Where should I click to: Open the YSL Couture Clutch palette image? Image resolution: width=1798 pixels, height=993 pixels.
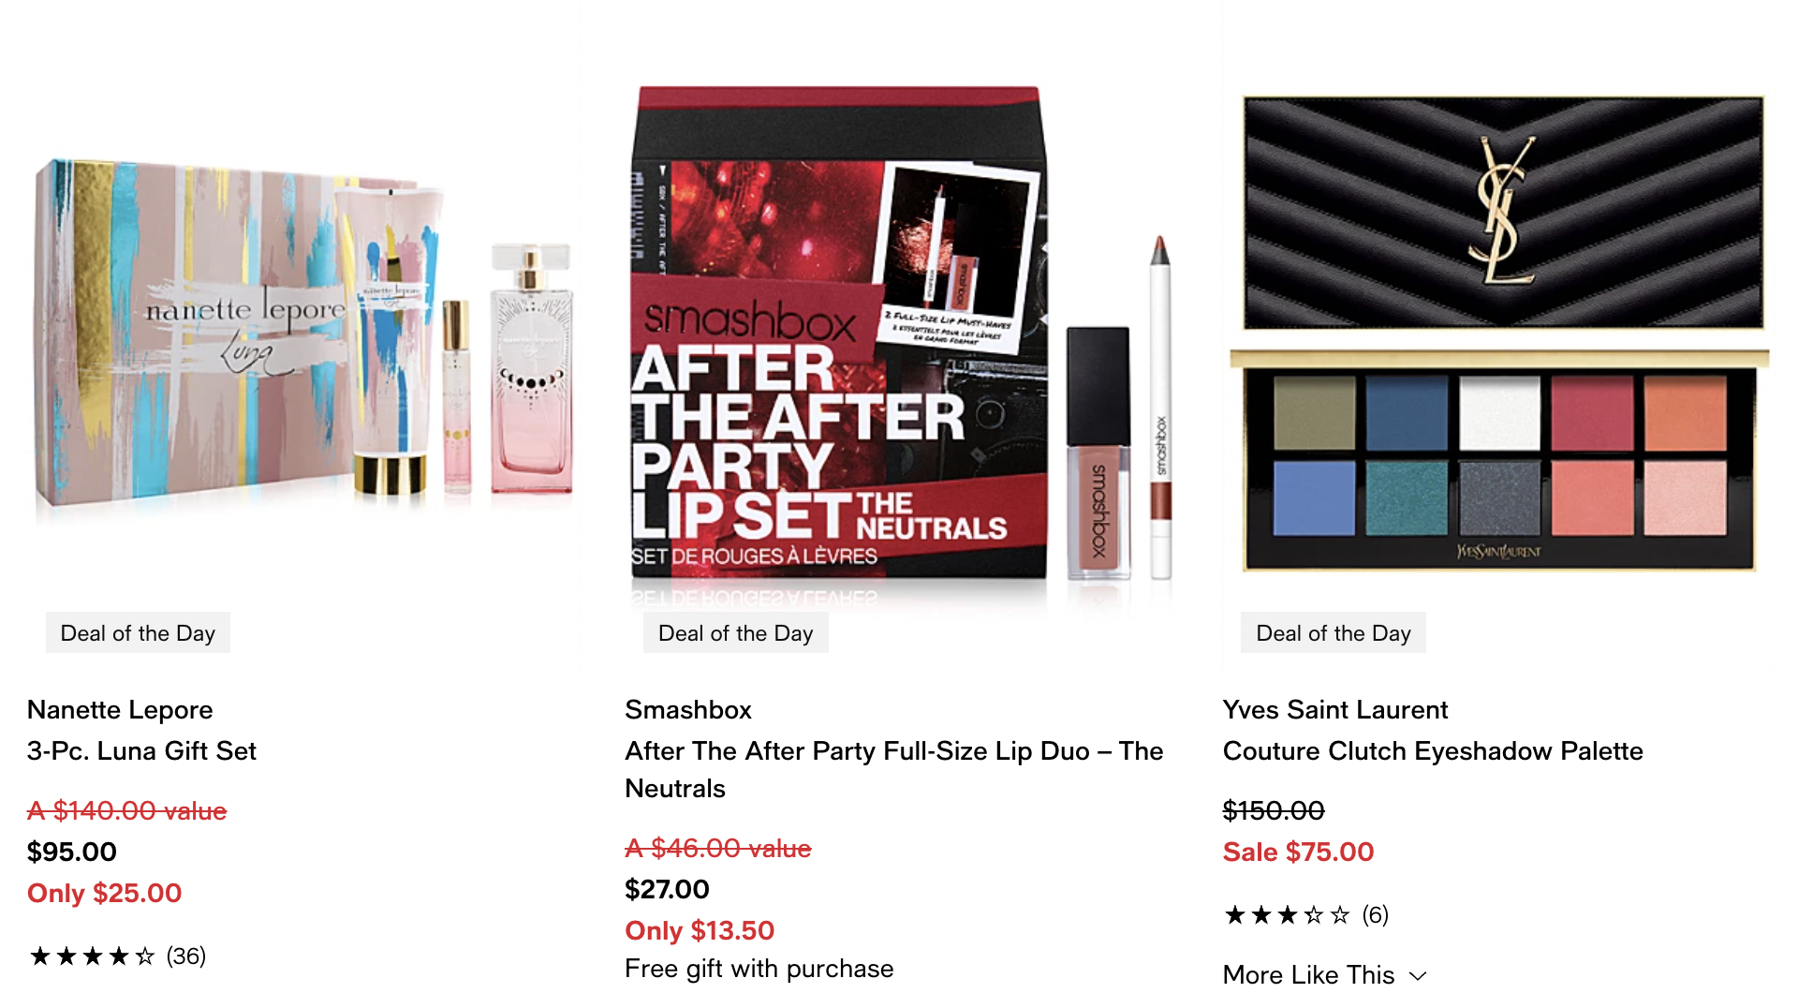(1499, 333)
